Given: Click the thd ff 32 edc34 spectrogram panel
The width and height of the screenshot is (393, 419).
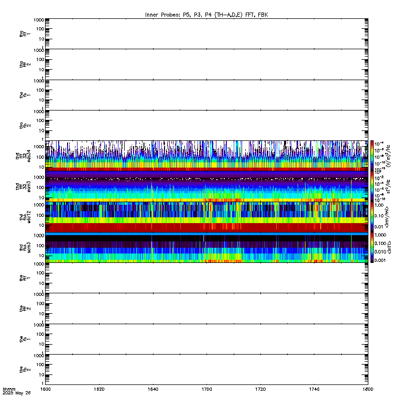Looking at the screenshot, I should pyautogui.click(x=206, y=156).
